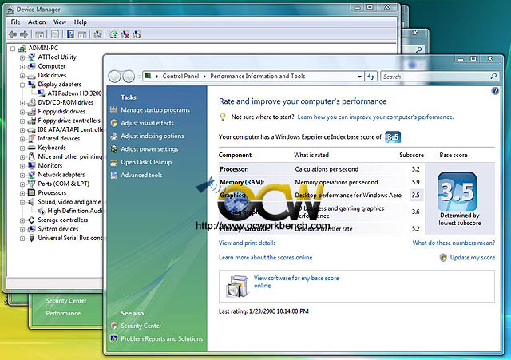Expand the Computer node in device tree
511x360 pixels.
(x=22, y=67)
